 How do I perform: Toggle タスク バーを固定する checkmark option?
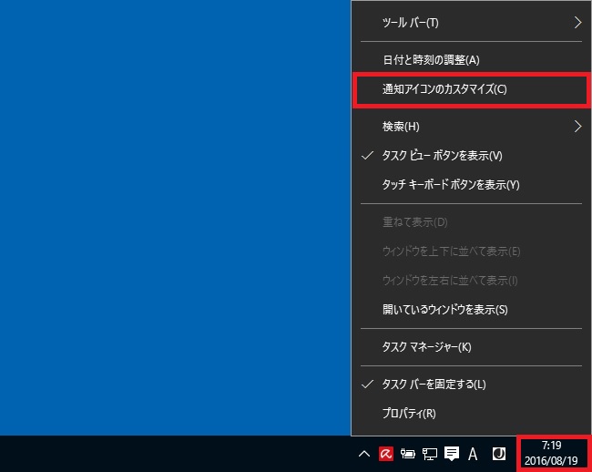click(434, 385)
